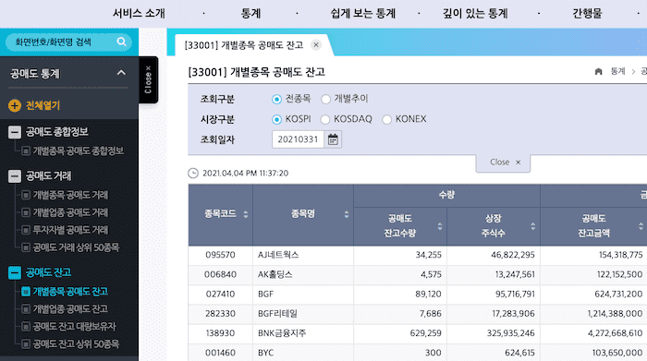The height and width of the screenshot is (361, 647).
Task: Click 전체열기 expand-all link
Action: 43,105
